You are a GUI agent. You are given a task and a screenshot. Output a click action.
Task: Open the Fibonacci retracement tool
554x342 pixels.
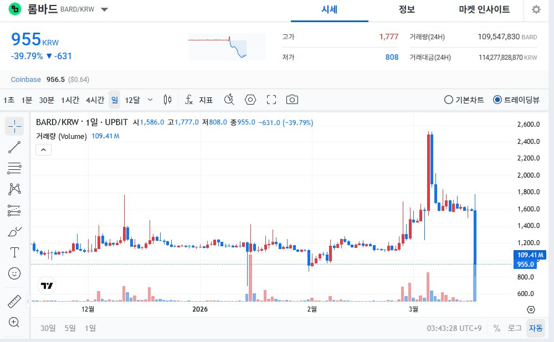coord(14,168)
